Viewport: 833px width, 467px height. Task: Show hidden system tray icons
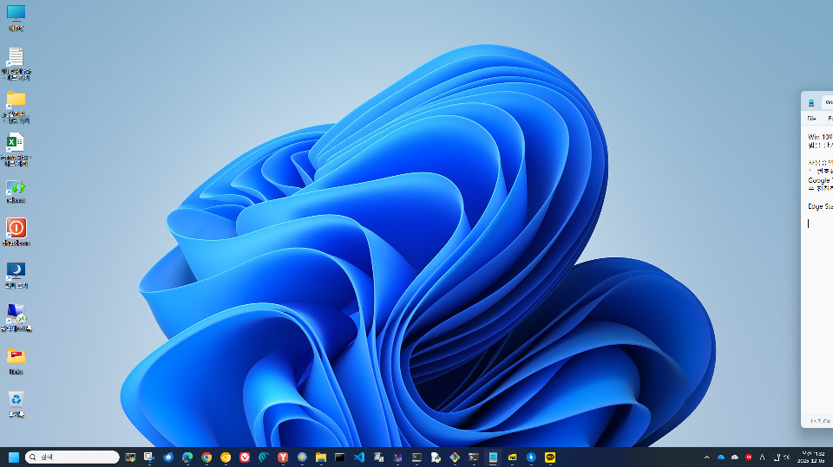pos(706,457)
